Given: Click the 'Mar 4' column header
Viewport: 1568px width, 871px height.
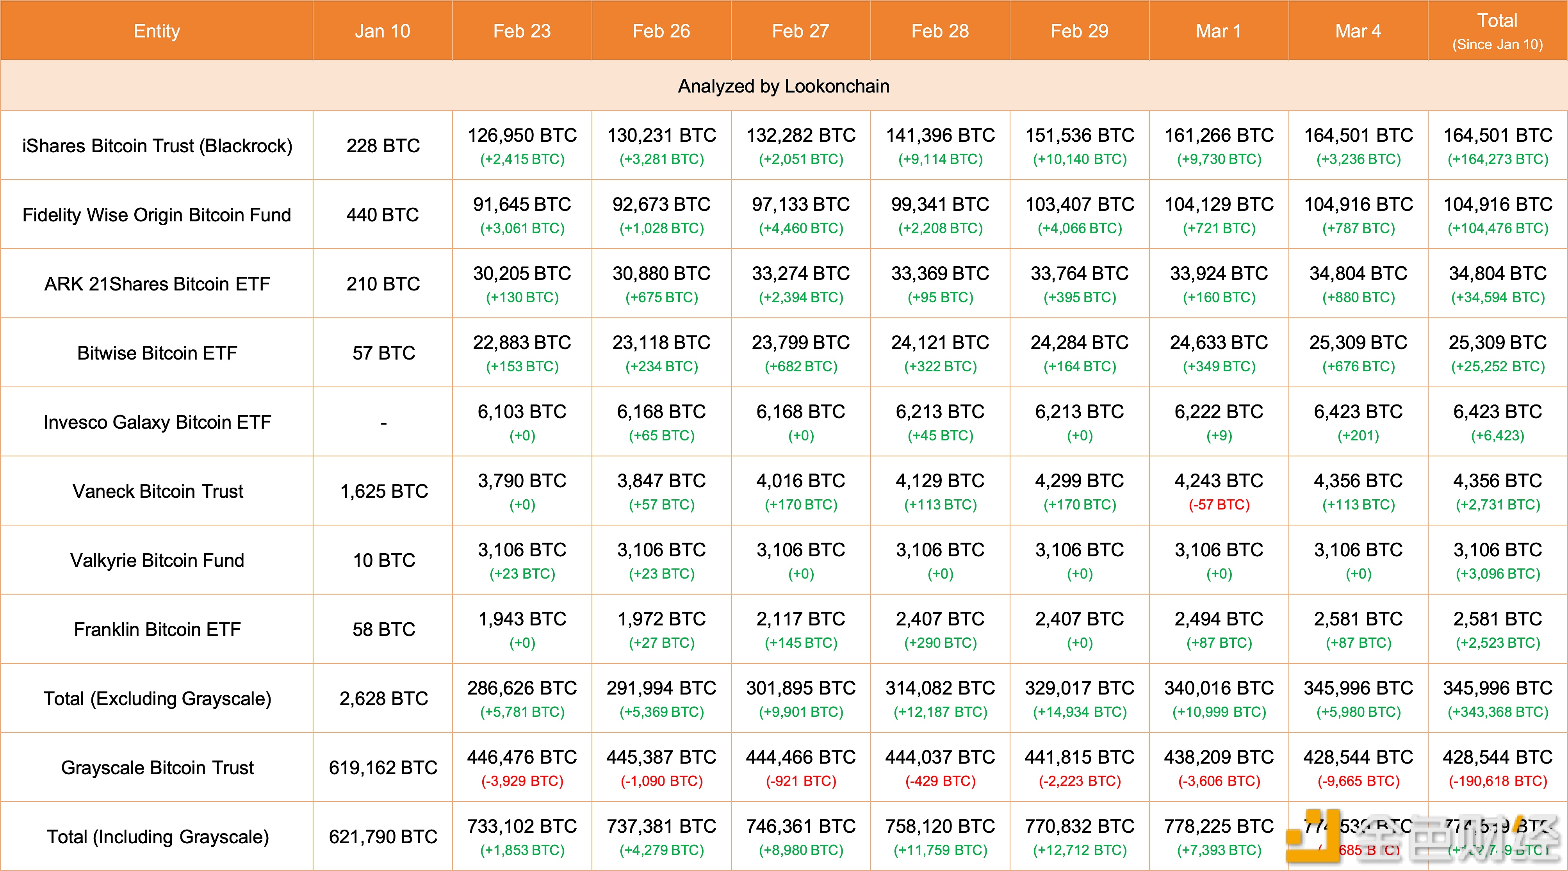Looking at the screenshot, I should (x=1358, y=30).
